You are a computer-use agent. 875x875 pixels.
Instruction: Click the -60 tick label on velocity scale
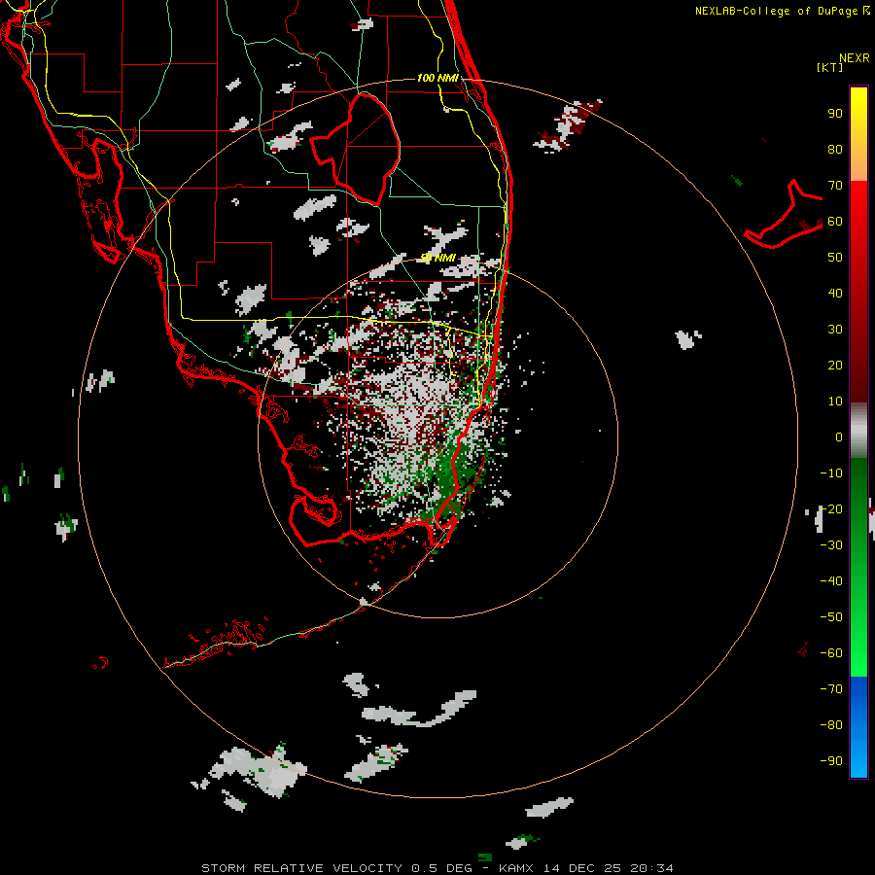(831, 653)
